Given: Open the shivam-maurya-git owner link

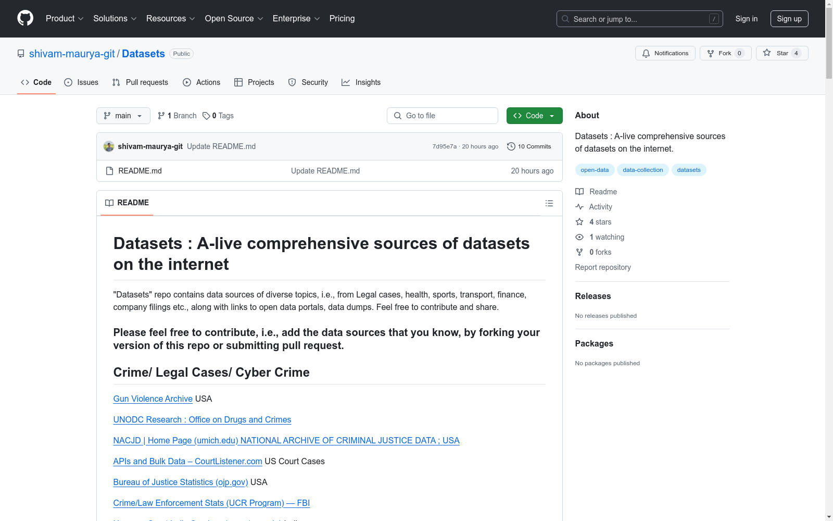Looking at the screenshot, I should click(x=72, y=54).
